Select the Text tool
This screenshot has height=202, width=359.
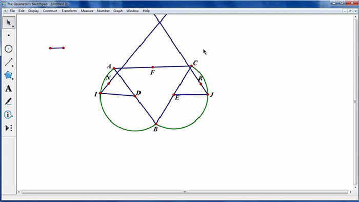9,89
